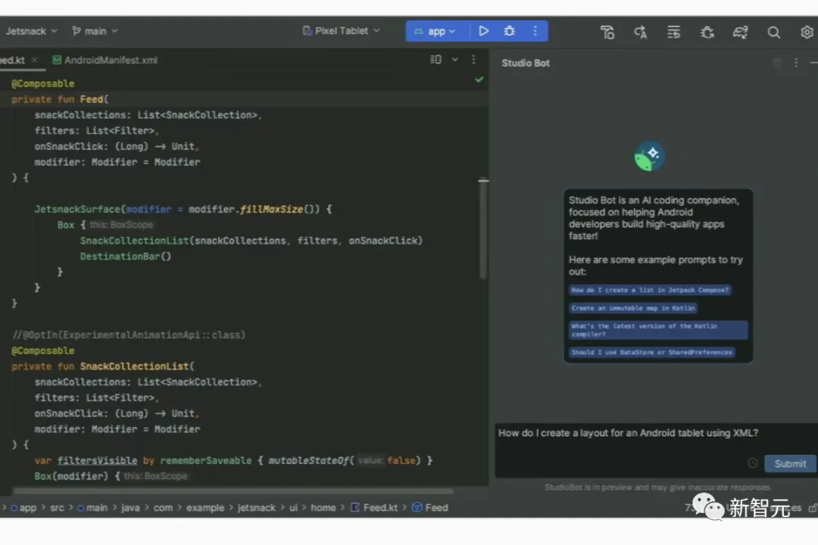Screen dimensions: 818x545
Task: Select 'Create an immutable map in Kotlin' prompt
Action: click(633, 308)
